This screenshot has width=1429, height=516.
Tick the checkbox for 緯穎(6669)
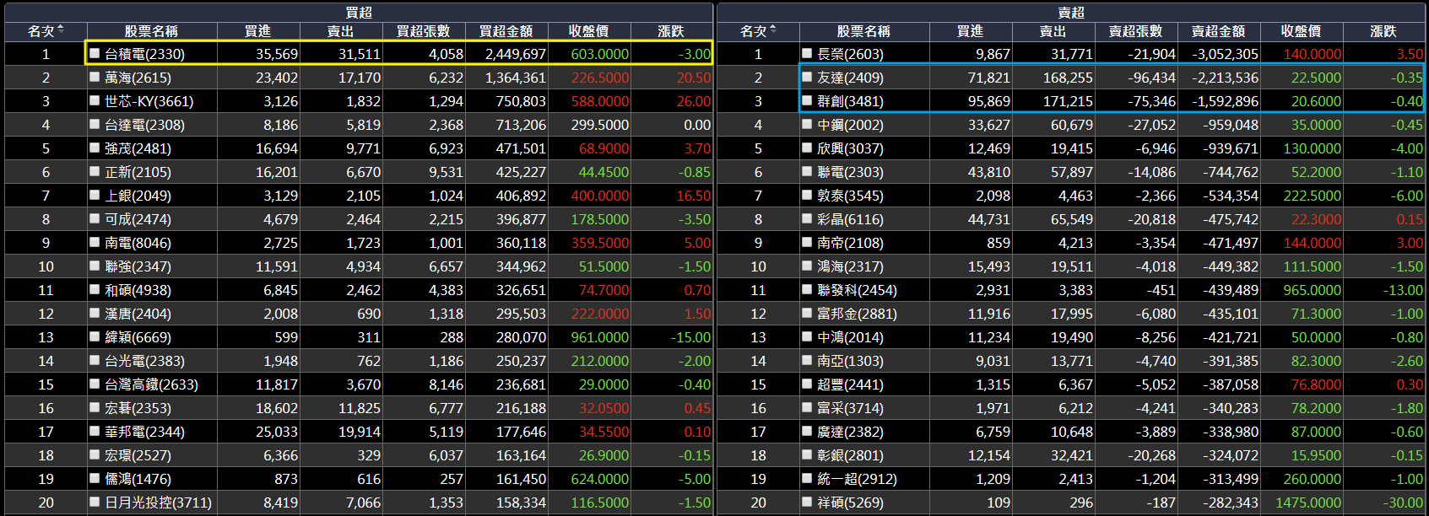pos(95,336)
